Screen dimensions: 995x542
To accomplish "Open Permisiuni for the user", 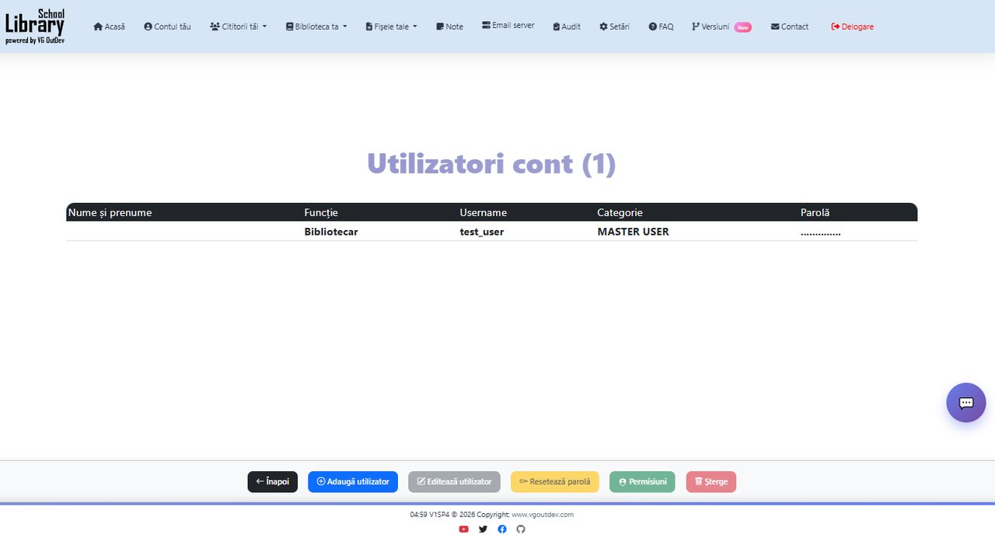I will click(x=642, y=482).
